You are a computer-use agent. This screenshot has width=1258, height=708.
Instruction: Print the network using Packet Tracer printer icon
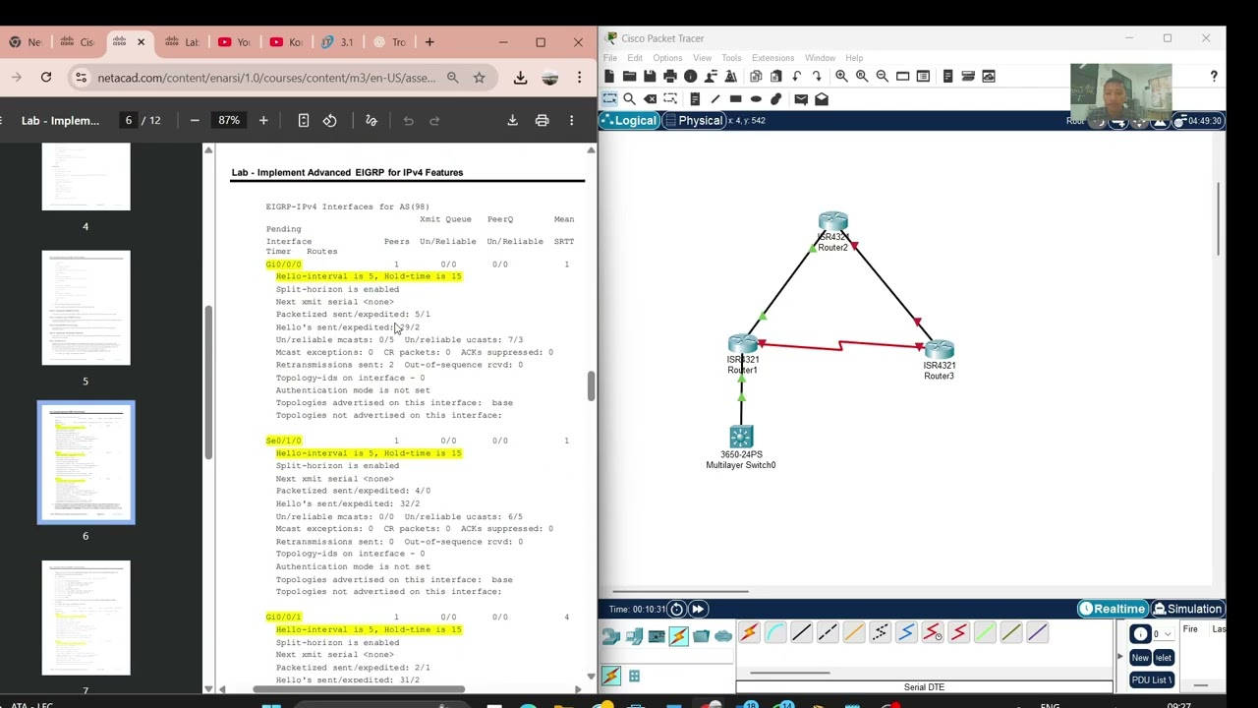[x=670, y=76]
